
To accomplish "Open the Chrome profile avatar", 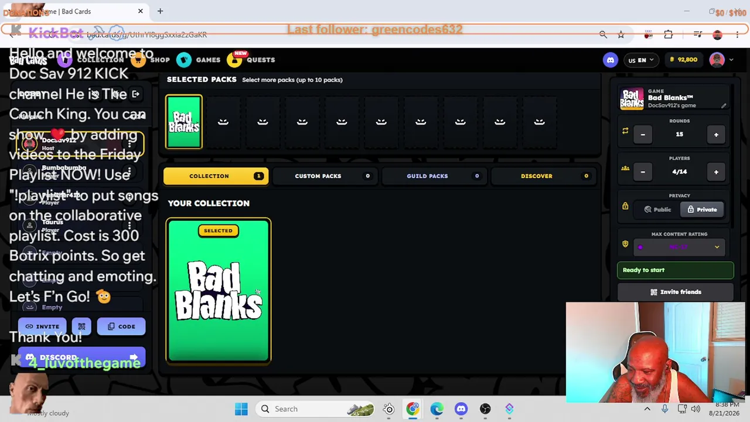I will click(x=717, y=35).
